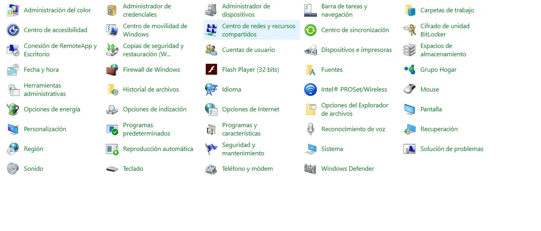Click the Firewall de Windows brick wall icon
Viewport: 541px width, 231px height.
click(112, 70)
